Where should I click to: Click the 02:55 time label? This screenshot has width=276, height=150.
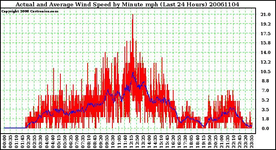34,142
